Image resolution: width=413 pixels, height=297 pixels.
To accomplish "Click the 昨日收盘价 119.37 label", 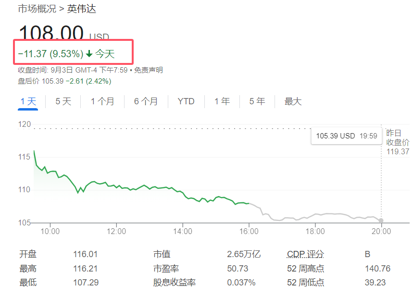I will [x=397, y=142].
